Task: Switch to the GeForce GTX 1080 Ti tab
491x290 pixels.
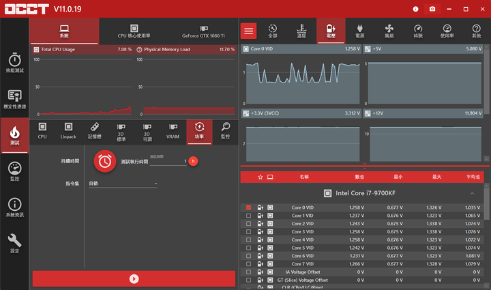Action: (203, 31)
